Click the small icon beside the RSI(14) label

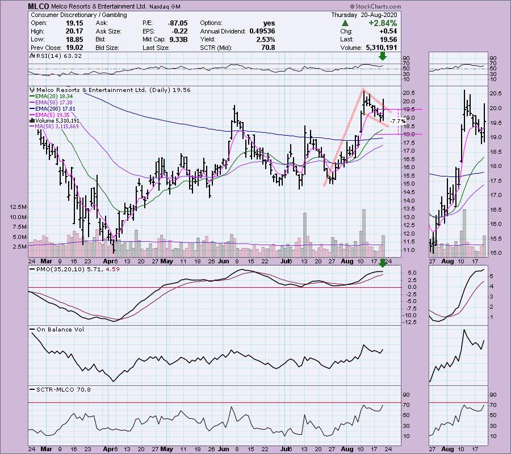click(x=32, y=56)
